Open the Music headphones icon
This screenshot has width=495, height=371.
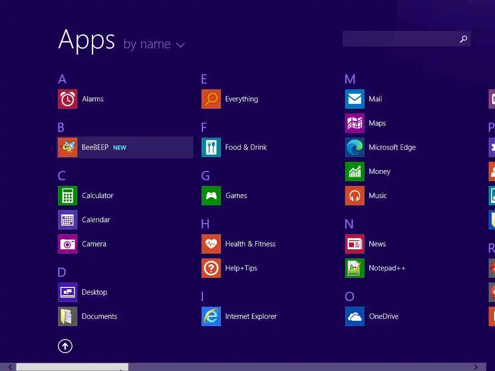[355, 196]
